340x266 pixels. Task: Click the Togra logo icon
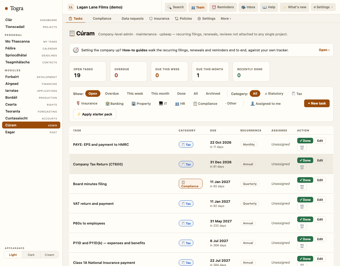pos(6,9)
